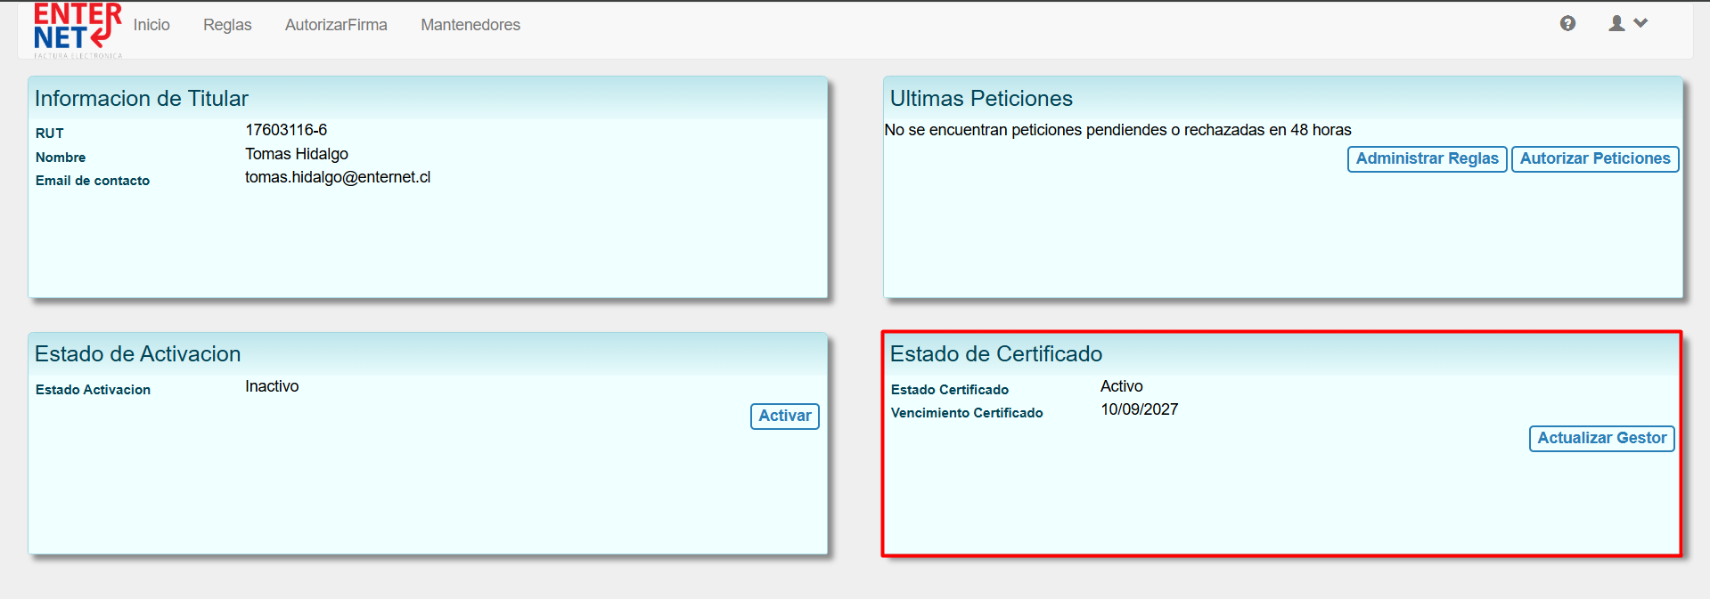Click the Estado de Certificado heading
This screenshot has width=1710, height=599.
point(996,354)
